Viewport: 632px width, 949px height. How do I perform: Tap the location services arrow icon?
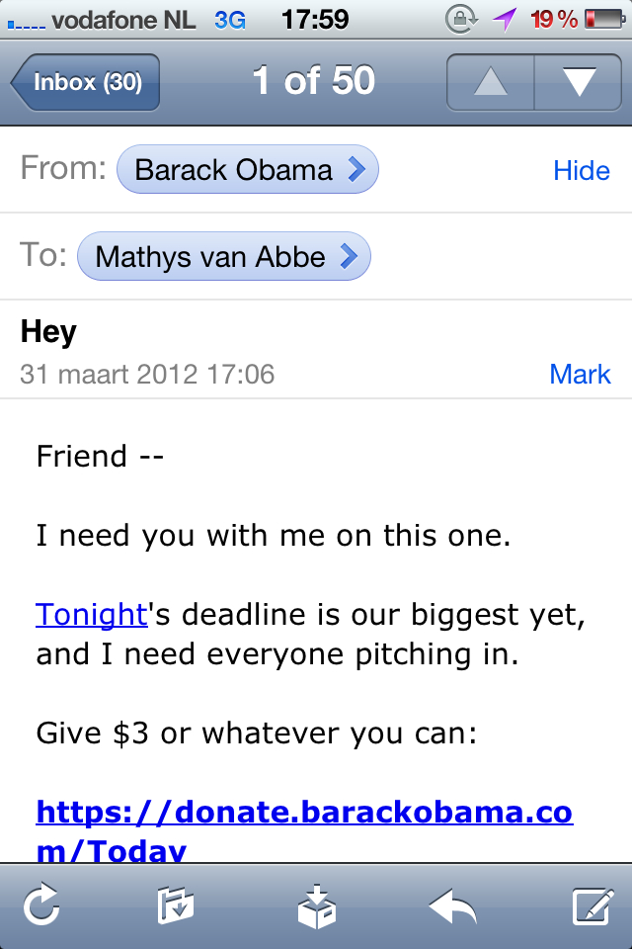(506, 19)
